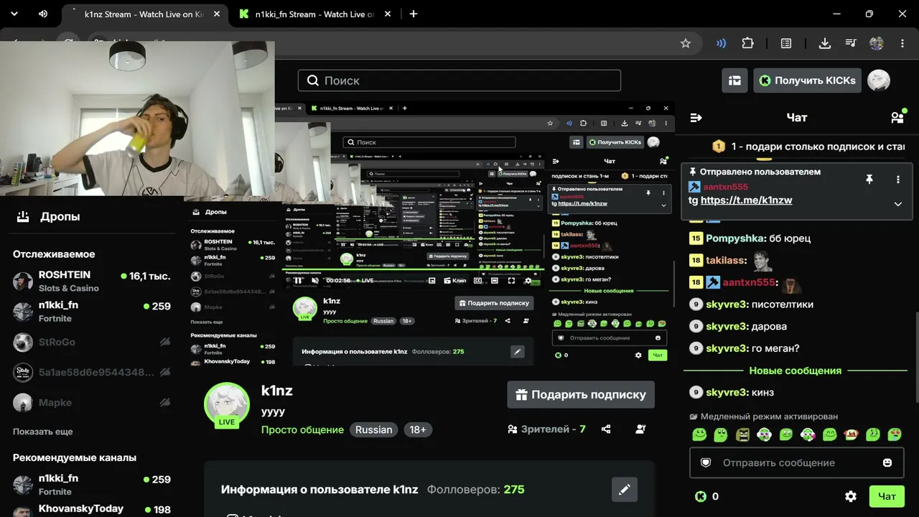Share the stream with the share icon

(x=606, y=429)
